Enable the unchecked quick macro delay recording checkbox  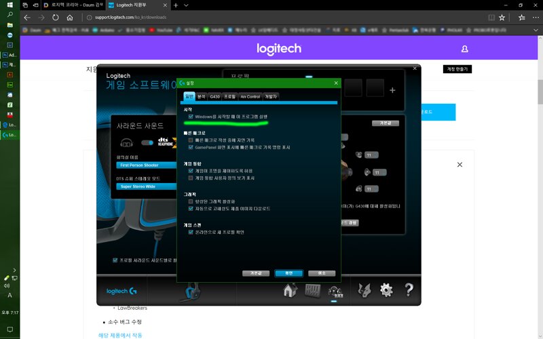point(191,140)
